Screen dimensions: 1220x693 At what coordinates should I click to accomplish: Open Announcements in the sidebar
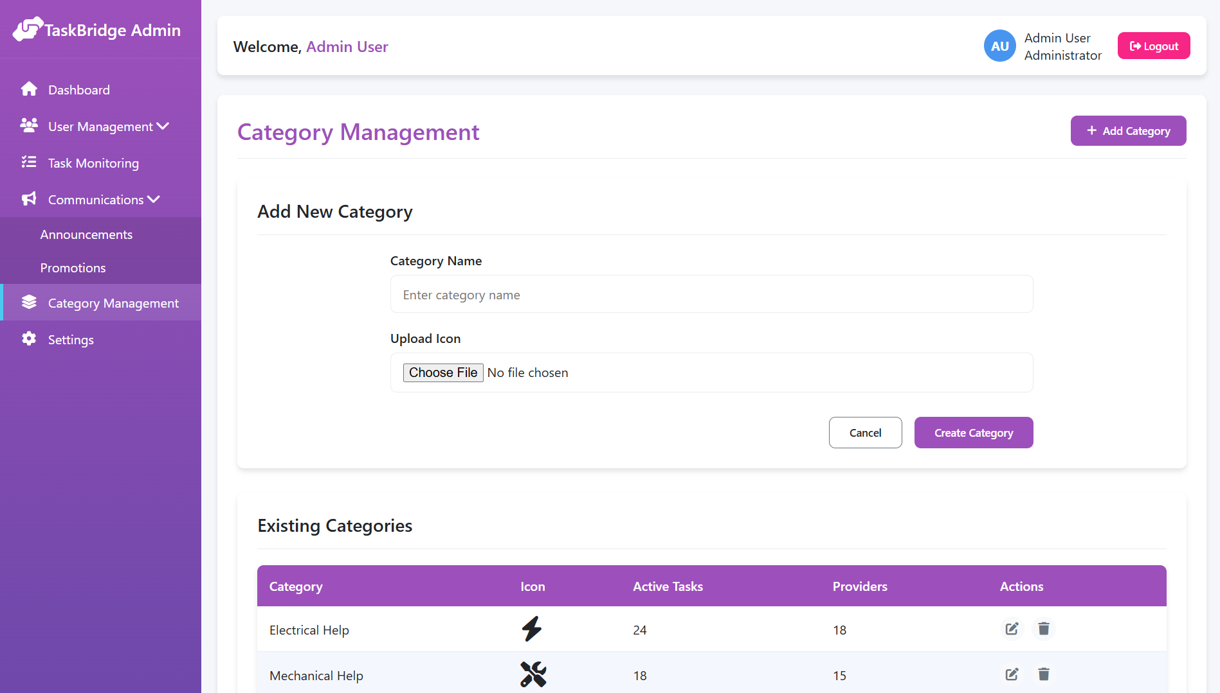tap(86, 234)
